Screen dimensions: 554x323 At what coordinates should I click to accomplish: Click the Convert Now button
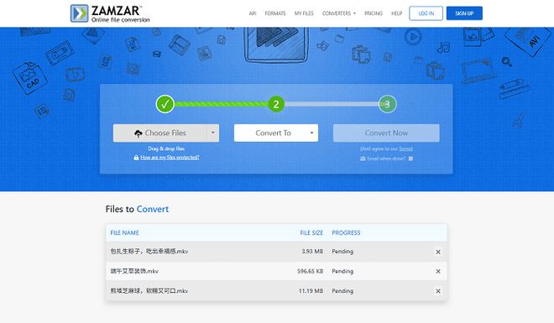tap(386, 133)
